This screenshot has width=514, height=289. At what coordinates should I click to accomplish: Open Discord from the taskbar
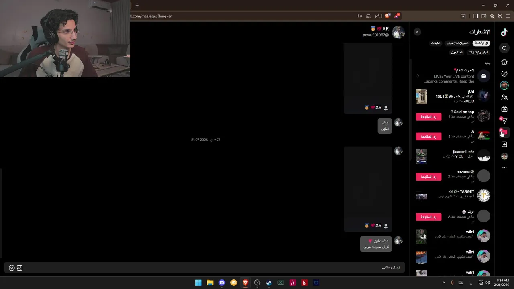[222, 283]
